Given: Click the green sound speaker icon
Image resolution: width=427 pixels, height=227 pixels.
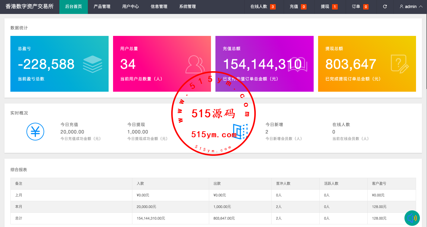Looking at the screenshot, I should 412,218.
